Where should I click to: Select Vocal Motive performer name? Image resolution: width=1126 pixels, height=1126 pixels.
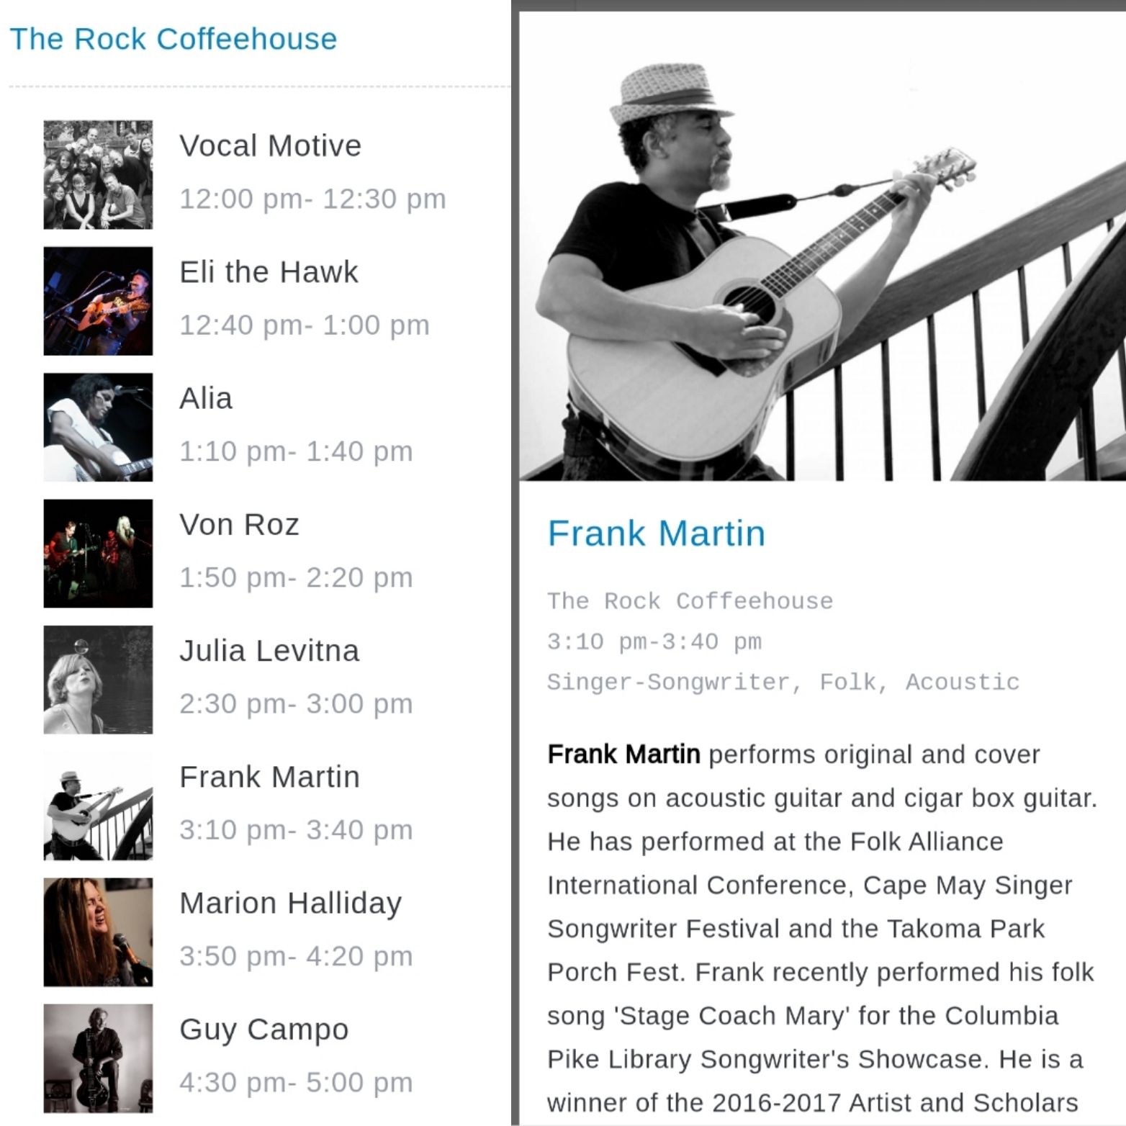(x=270, y=145)
